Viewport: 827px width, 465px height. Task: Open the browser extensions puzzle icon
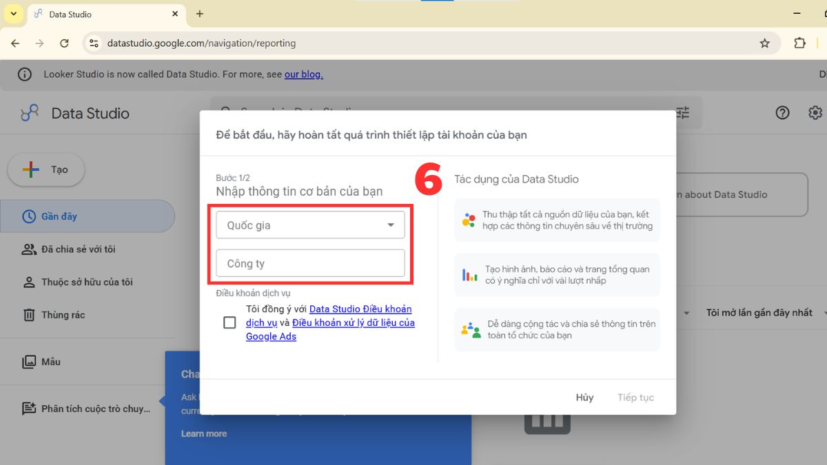pyautogui.click(x=799, y=43)
